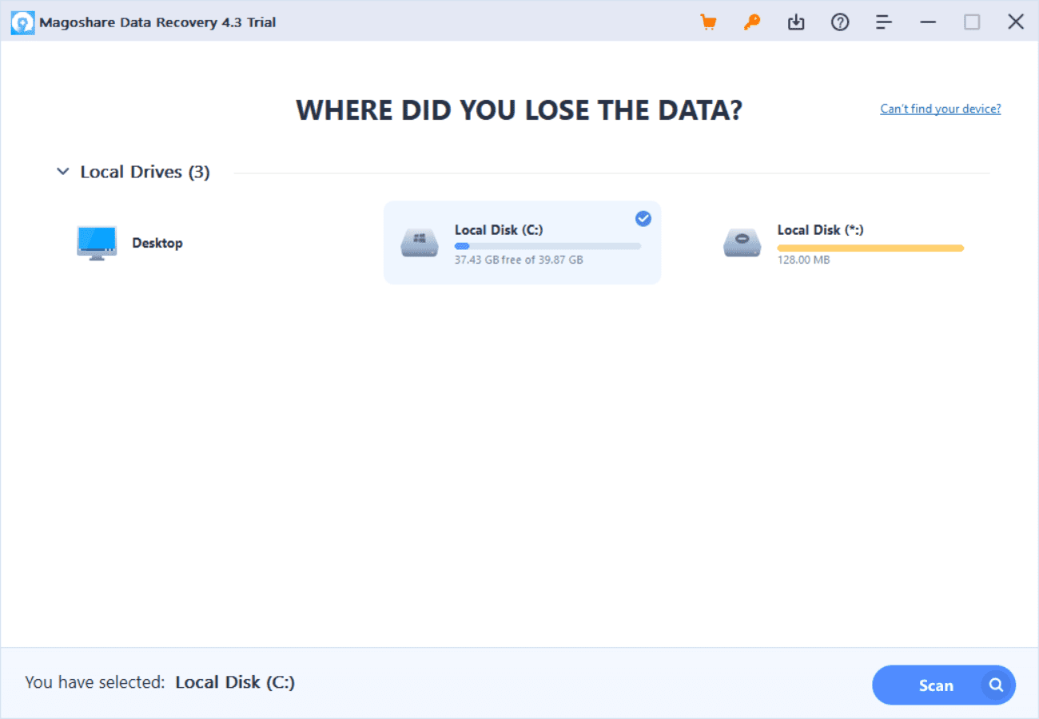Viewport: 1039px width, 719px height.
Task: Maximize the Magoshare window
Action: click(x=972, y=22)
